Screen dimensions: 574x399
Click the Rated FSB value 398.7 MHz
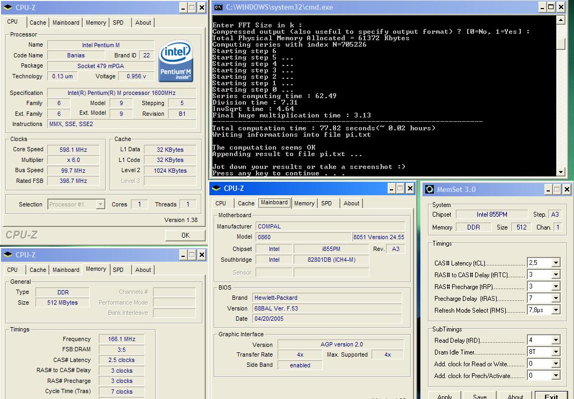[x=73, y=181]
